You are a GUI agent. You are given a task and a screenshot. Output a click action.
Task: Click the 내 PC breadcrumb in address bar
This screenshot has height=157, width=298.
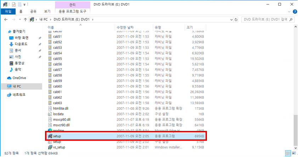point(44,19)
